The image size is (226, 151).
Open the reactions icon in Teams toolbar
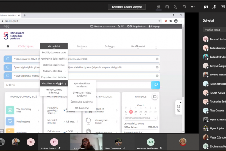click(176, 7)
